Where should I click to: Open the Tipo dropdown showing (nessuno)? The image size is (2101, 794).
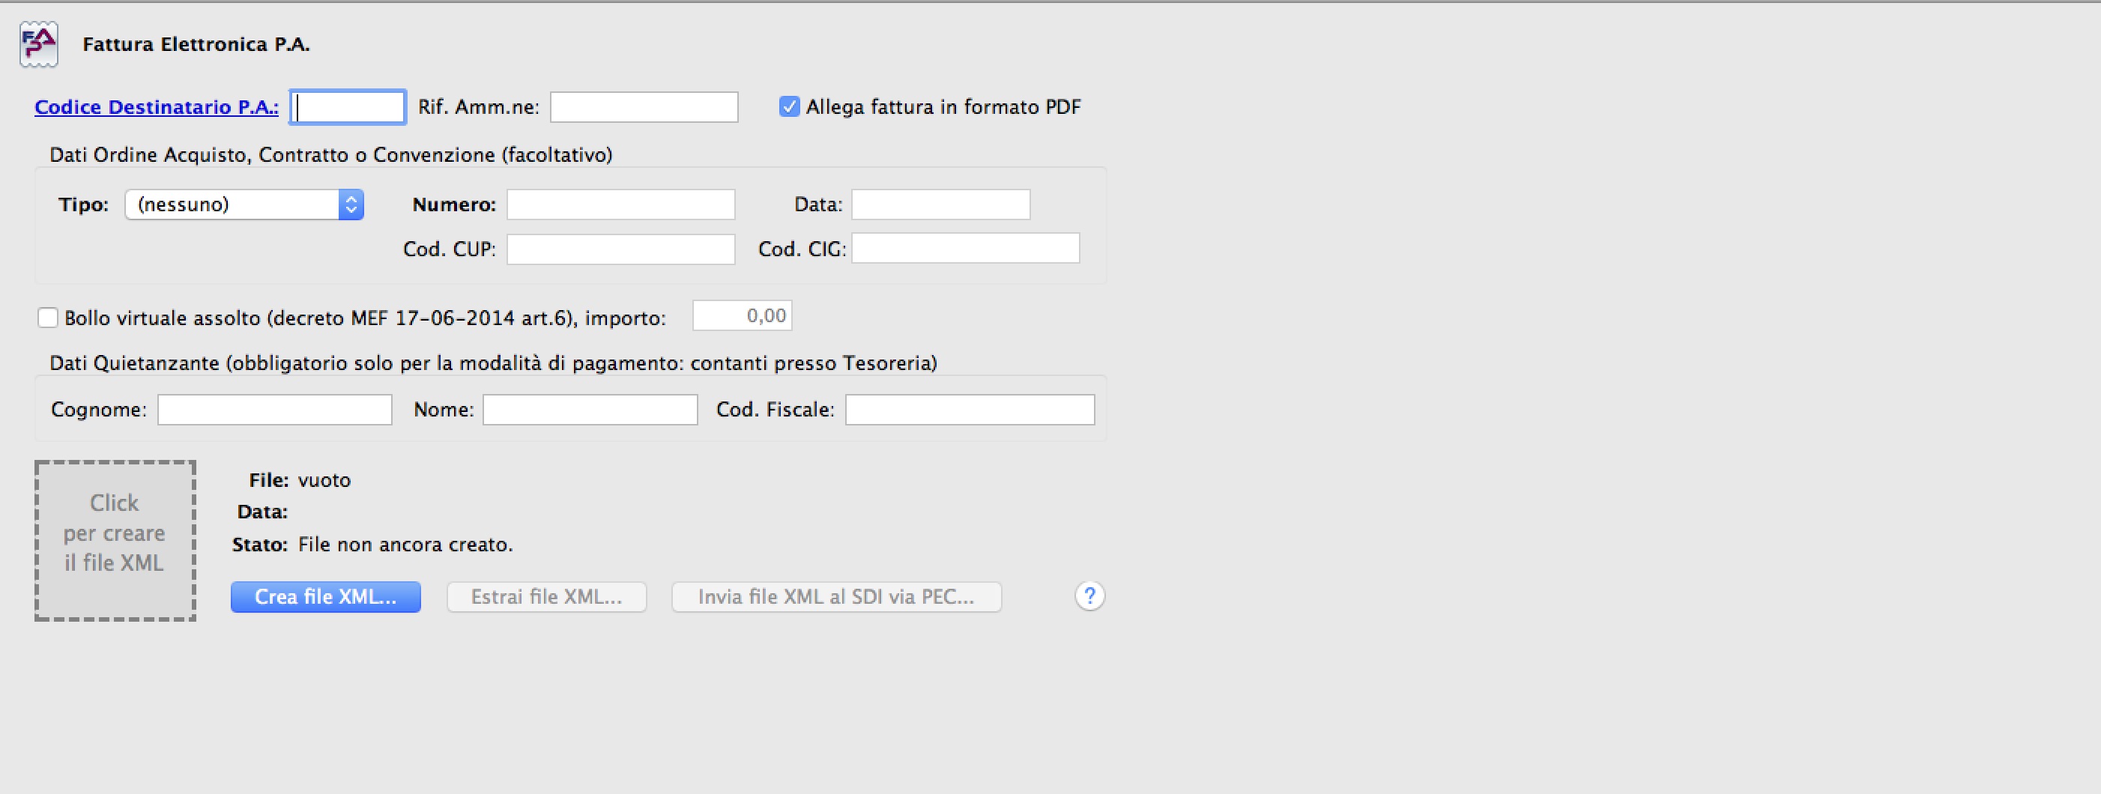pyautogui.click(x=244, y=204)
